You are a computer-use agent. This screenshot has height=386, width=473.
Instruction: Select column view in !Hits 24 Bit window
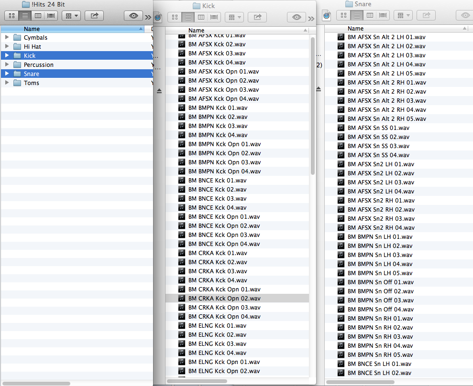click(x=38, y=16)
